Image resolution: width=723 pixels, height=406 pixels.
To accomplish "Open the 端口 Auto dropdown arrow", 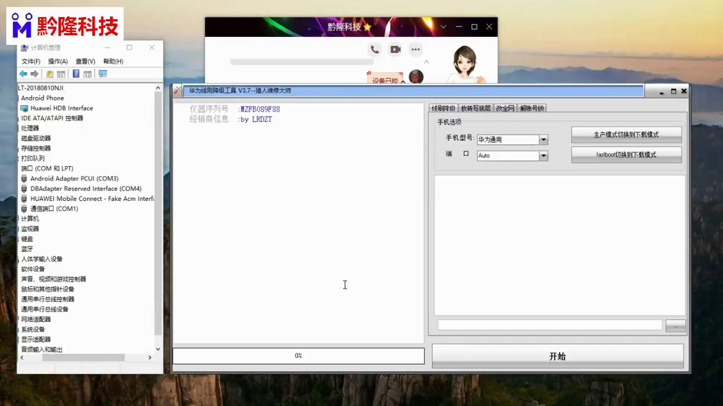I will (543, 155).
